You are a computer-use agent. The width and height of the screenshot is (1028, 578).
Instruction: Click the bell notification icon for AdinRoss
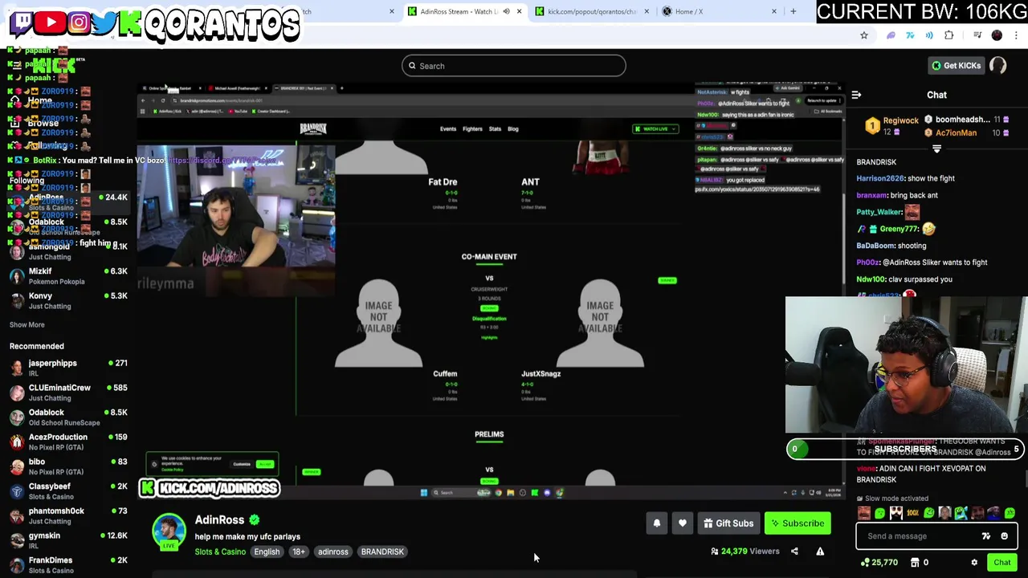[657, 523]
